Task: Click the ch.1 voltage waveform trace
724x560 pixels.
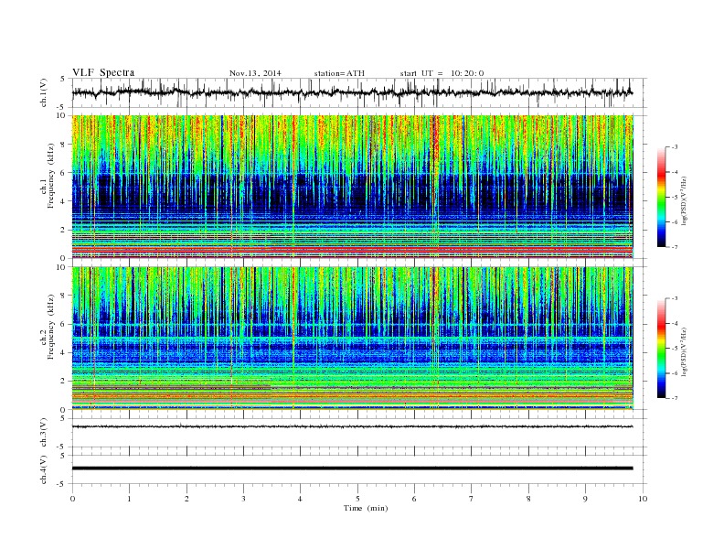Action: (x=352, y=92)
